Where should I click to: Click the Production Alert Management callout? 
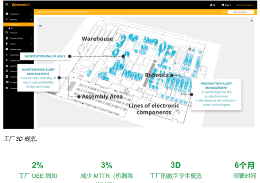click(x=216, y=94)
